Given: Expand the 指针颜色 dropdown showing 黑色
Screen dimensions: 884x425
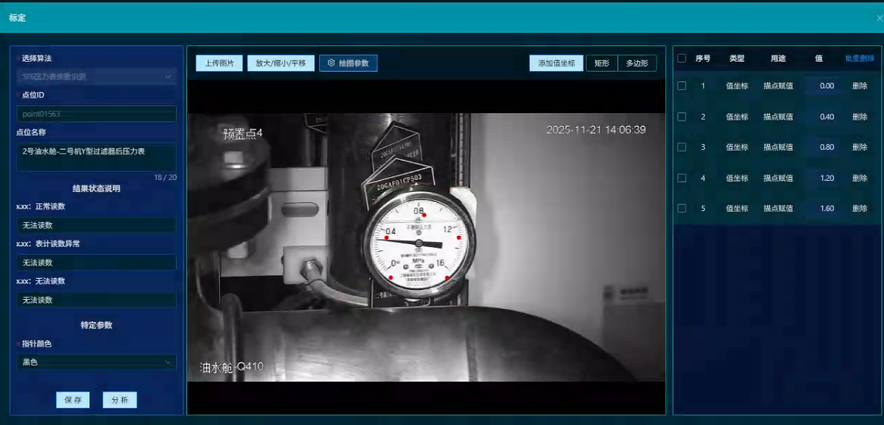Looking at the screenshot, I should pyautogui.click(x=97, y=362).
